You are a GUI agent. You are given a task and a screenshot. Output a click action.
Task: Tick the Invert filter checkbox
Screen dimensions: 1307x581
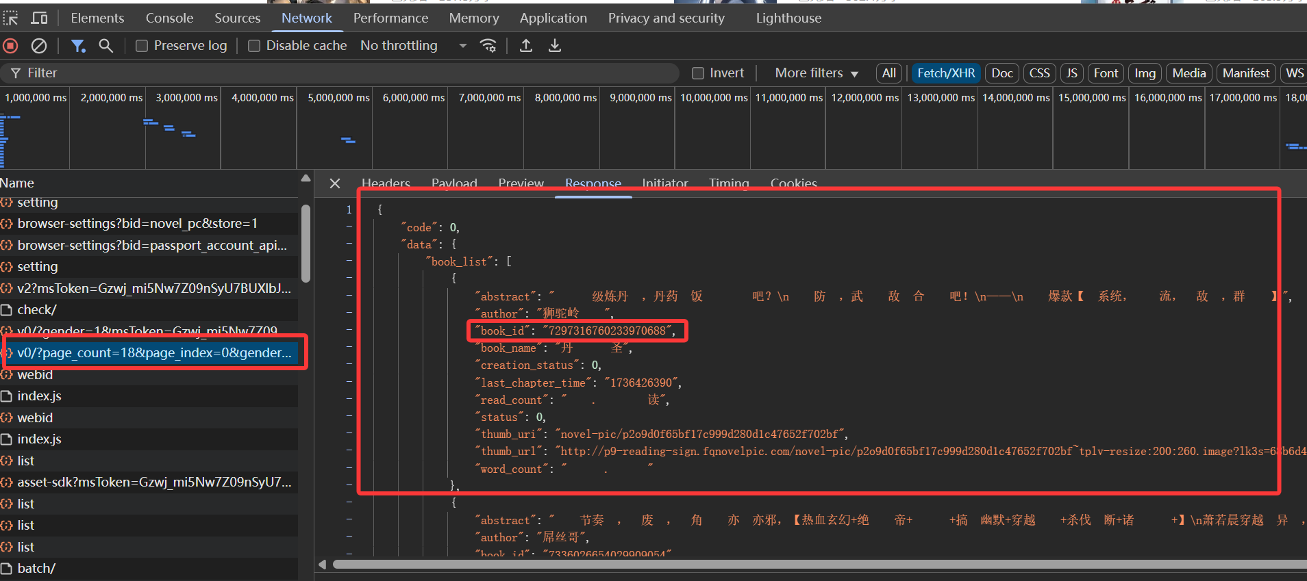pos(698,73)
